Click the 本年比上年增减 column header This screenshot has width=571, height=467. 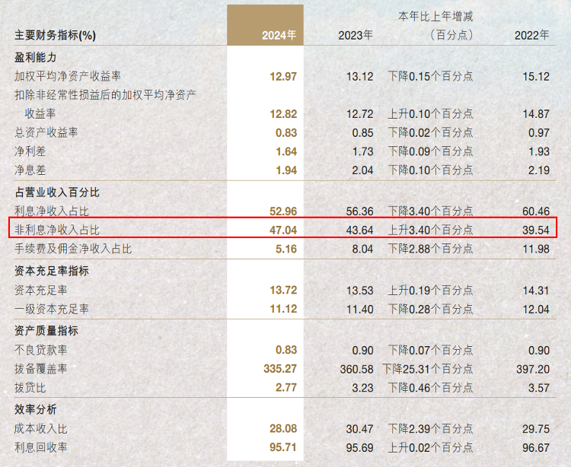435,16
